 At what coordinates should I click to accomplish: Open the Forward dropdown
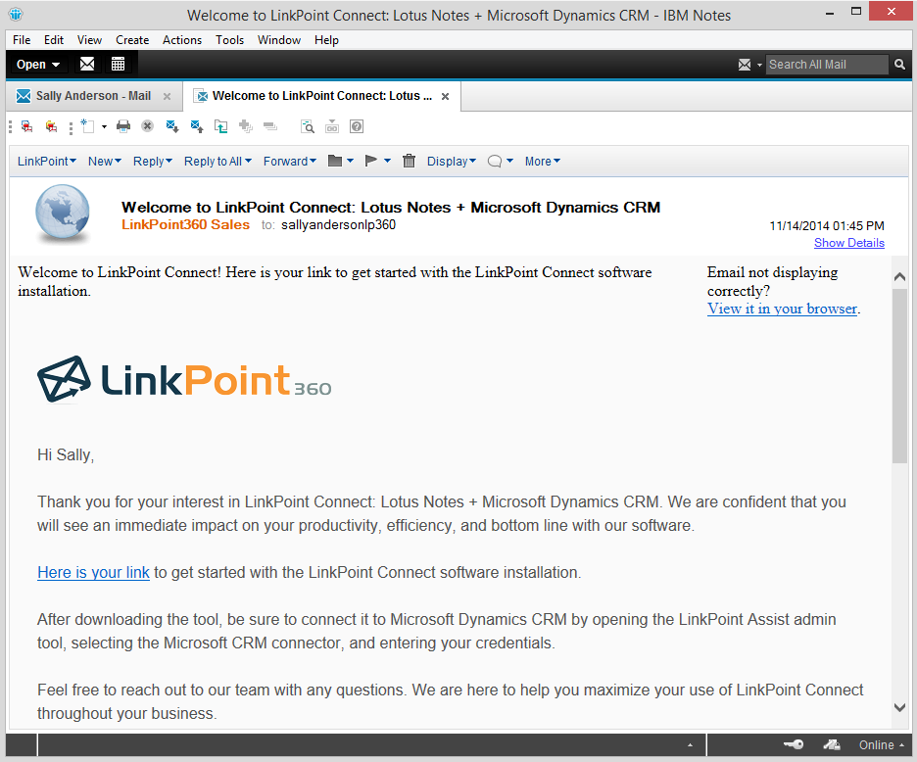coord(289,162)
